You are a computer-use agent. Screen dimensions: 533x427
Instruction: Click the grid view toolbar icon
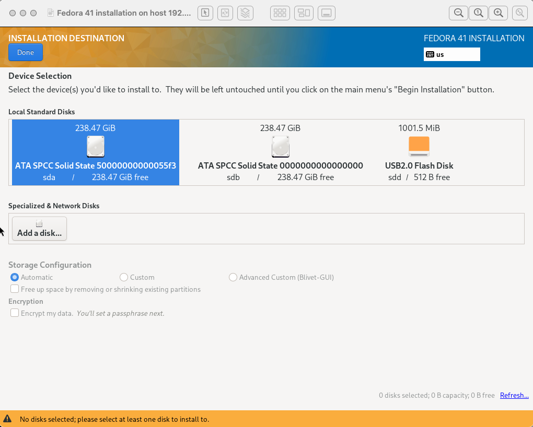[x=280, y=13]
